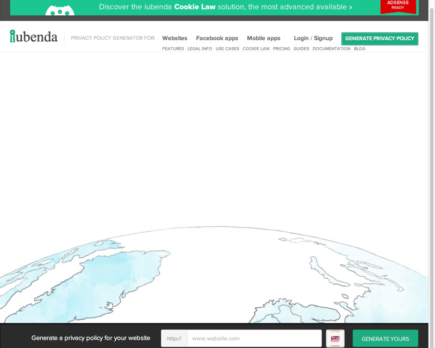
Task: Click the Login link
Action: (x=301, y=38)
